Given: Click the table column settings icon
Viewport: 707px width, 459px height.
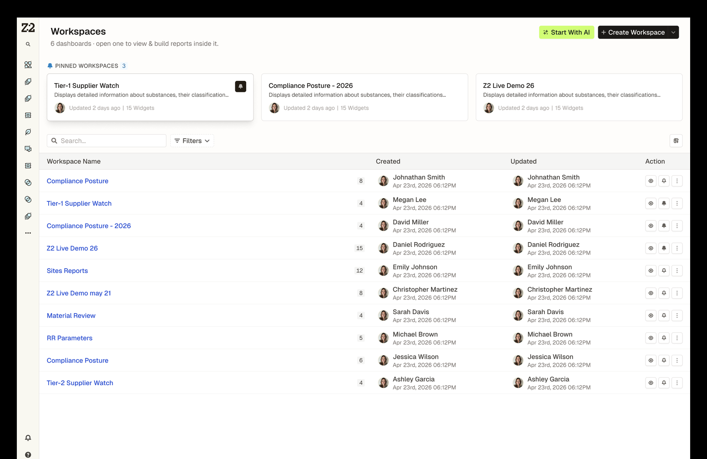Looking at the screenshot, I should coord(676,141).
